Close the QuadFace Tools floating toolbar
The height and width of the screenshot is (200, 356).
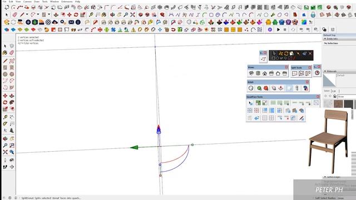coord(318,97)
